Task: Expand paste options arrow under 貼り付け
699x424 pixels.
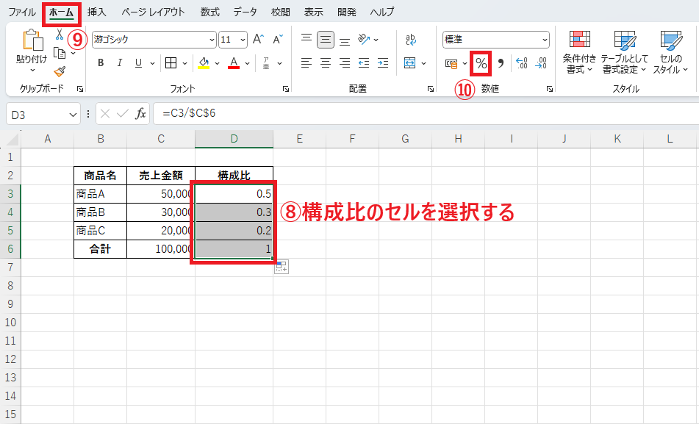Action: pos(32,71)
